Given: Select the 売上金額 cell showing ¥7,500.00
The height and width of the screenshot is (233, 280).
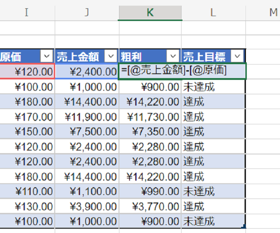Looking at the screenshot, I should coord(87,132).
